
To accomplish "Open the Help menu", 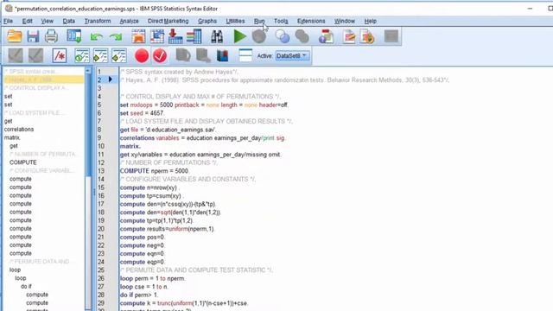I will click(371, 21).
